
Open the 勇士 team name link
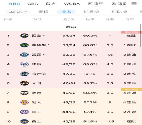click(x=36, y=121)
